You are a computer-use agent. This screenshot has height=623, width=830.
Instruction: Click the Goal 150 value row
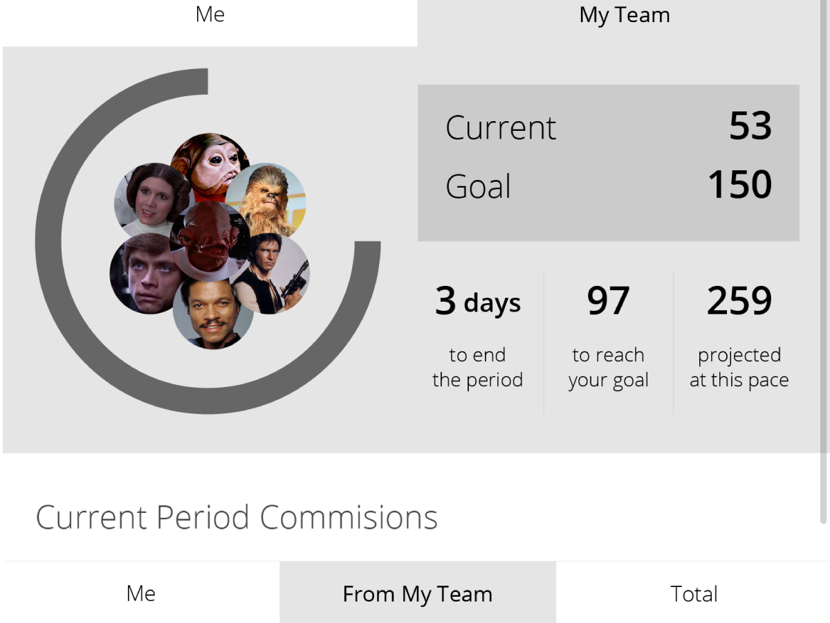pyautogui.click(x=609, y=186)
